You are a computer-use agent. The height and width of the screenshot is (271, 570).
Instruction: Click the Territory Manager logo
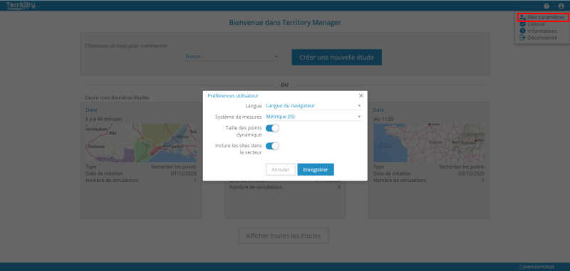pyautogui.click(x=21, y=6)
